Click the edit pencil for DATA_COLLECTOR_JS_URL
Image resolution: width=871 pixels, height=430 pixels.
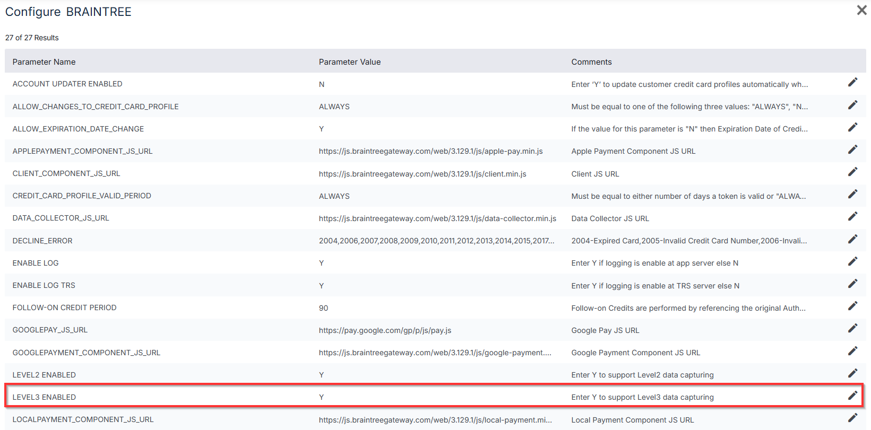point(852,216)
